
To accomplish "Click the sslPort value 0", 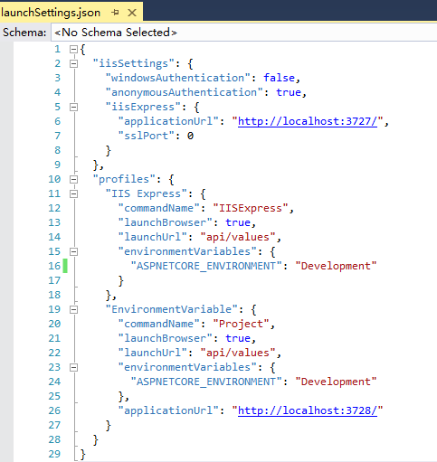I will (190, 136).
